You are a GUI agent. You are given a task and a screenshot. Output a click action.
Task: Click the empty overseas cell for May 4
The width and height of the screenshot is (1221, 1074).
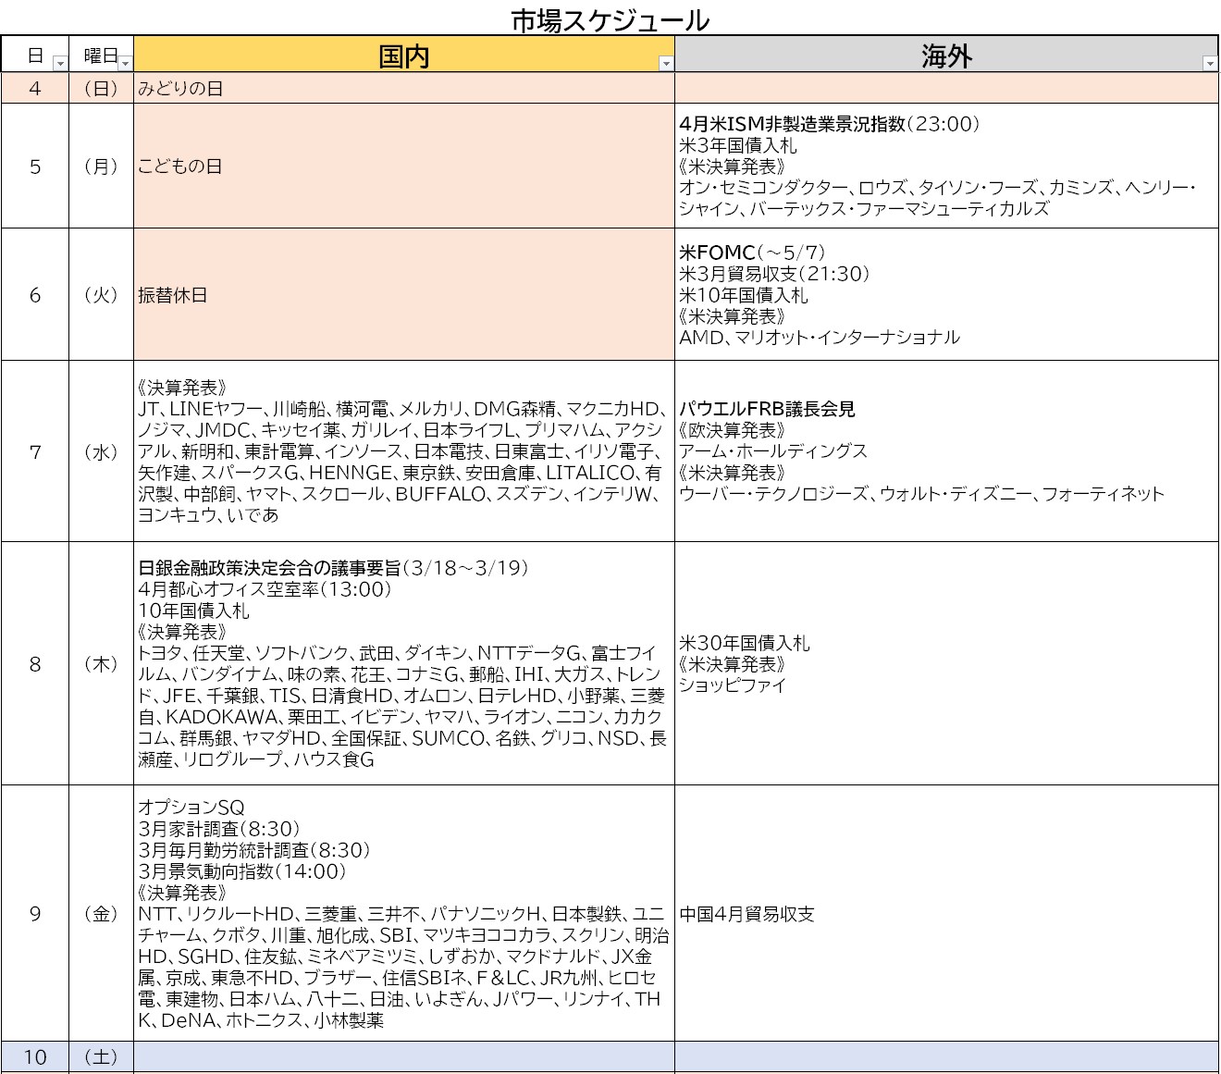(946, 89)
